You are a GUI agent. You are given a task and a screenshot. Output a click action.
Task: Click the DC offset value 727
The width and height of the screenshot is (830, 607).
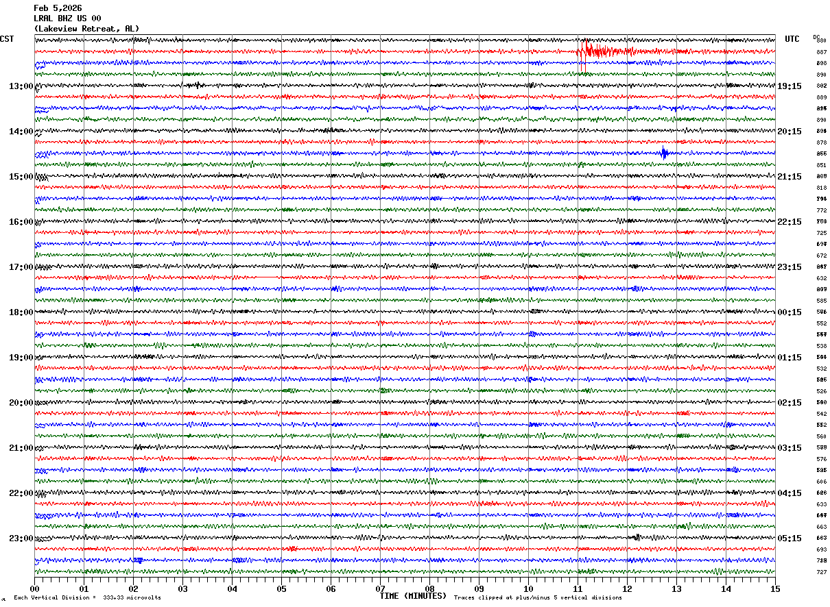[821, 572]
